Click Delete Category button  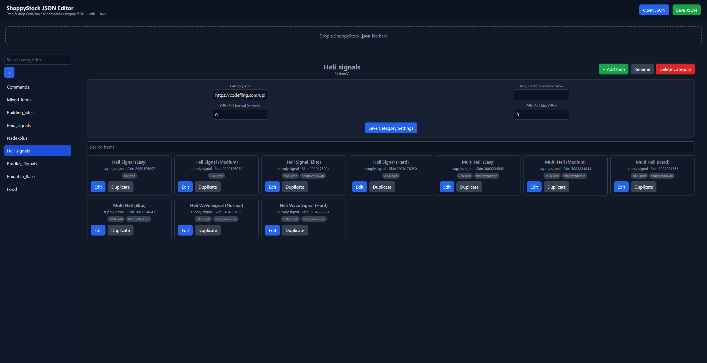[675, 69]
